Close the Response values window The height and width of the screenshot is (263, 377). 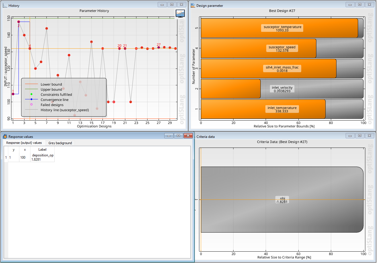pyautogui.click(x=188, y=136)
